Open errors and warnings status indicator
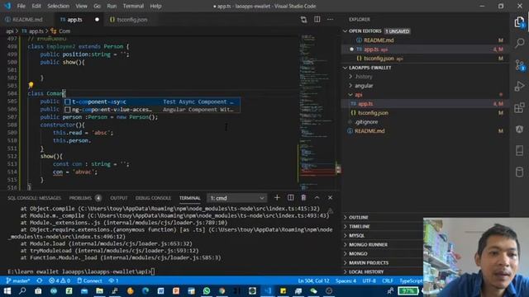The width and height of the screenshot is (529, 297). (60, 280)
